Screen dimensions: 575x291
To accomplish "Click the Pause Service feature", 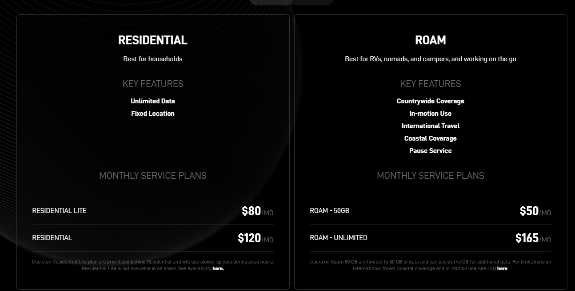I will (431, 151).
